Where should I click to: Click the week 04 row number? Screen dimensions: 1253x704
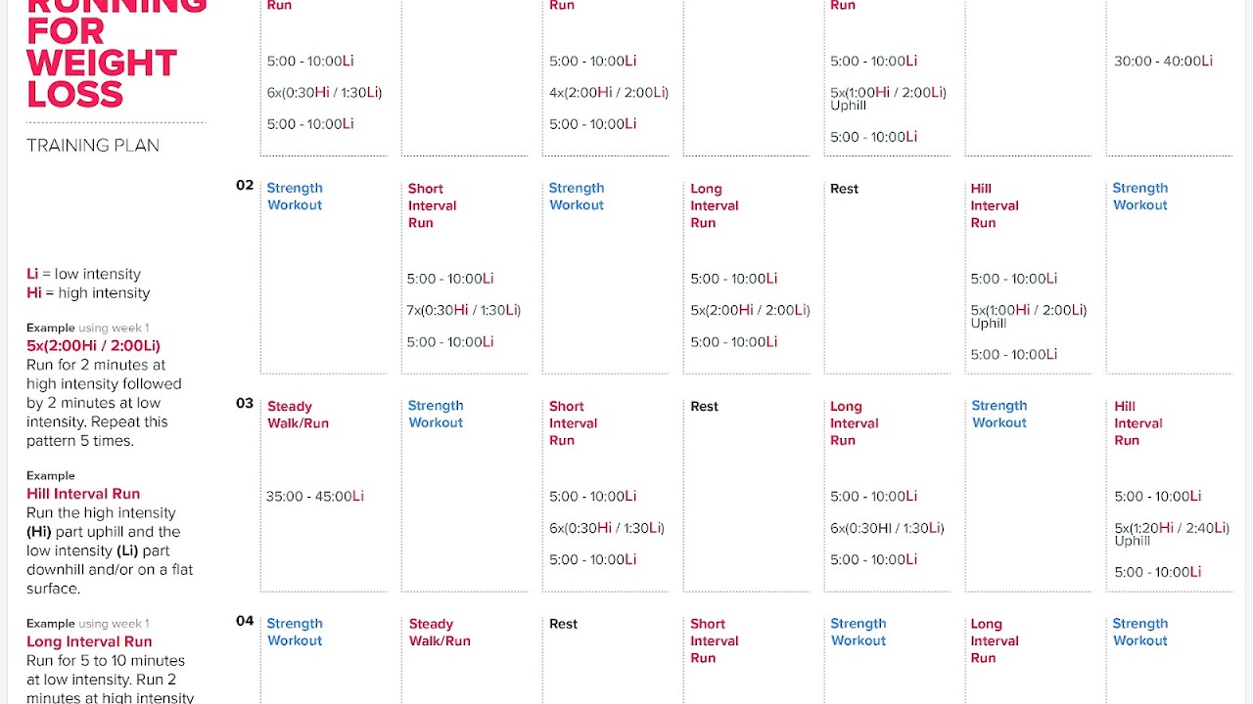coord(245,621)
